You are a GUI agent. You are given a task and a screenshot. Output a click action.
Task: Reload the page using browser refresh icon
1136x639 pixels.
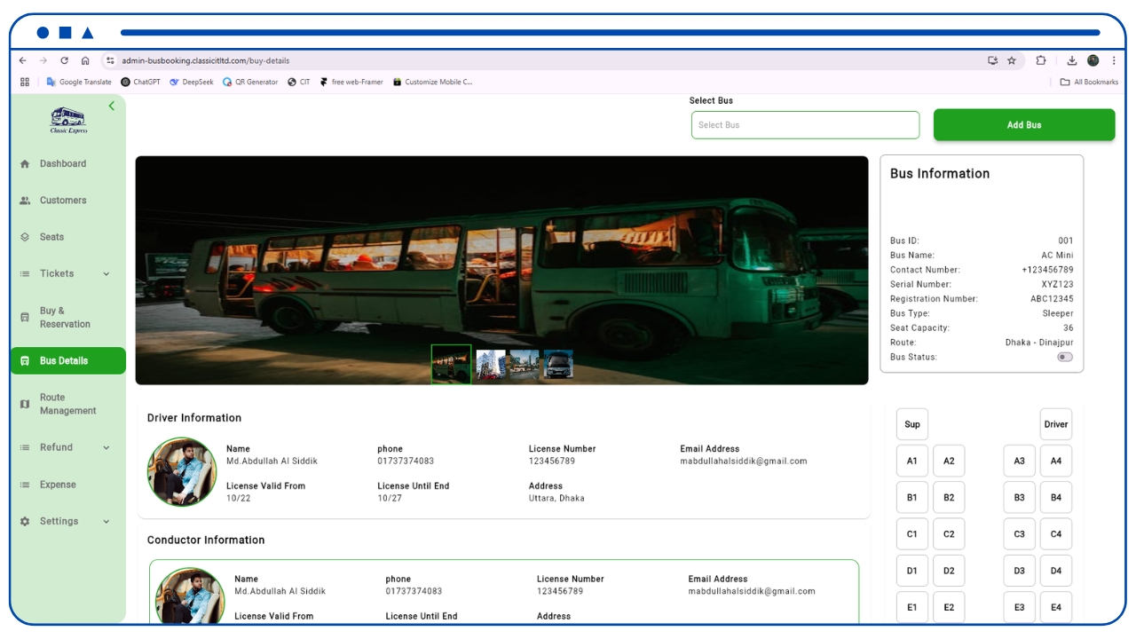[x=64, y=60]
